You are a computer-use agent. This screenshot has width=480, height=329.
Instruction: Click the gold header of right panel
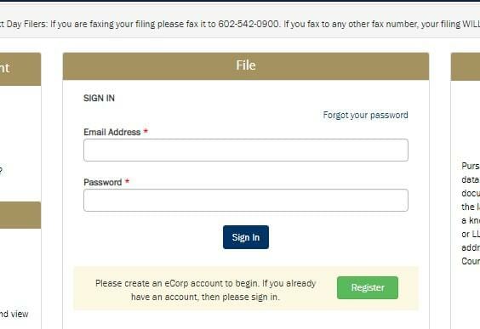466,66
